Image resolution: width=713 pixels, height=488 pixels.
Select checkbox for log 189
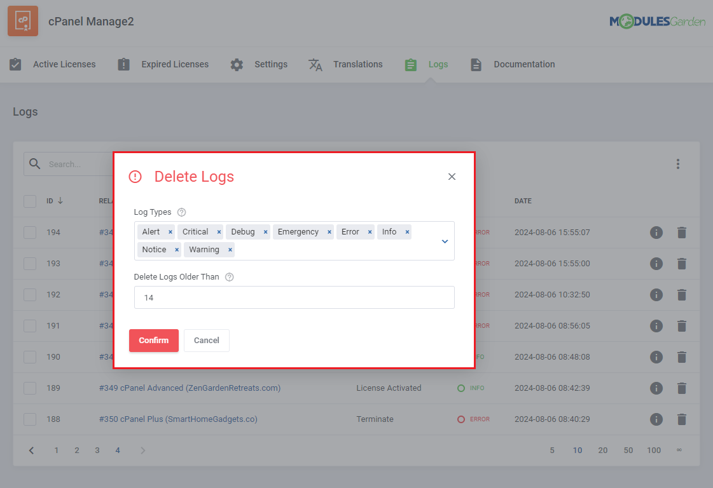[30, 388]
